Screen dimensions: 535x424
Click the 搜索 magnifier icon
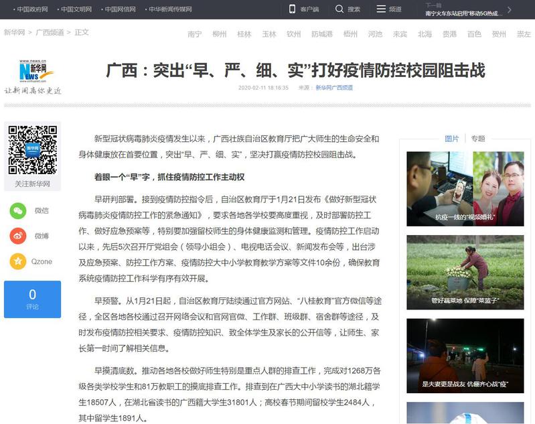339,9
